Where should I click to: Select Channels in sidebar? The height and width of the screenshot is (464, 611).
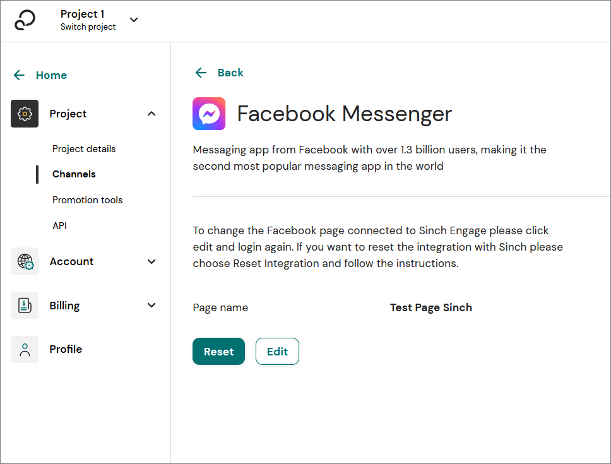74,174
